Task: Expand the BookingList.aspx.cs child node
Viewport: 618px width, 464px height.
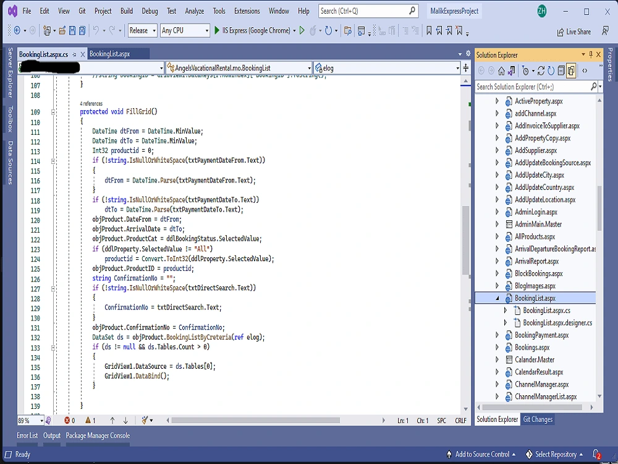Action: click(x=506, y=311)
